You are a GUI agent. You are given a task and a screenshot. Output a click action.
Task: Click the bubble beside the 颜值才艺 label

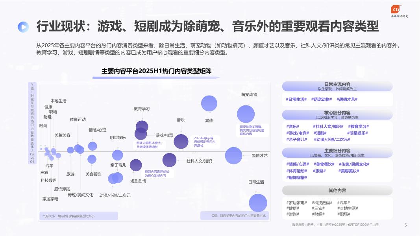[x=233, y=155]
